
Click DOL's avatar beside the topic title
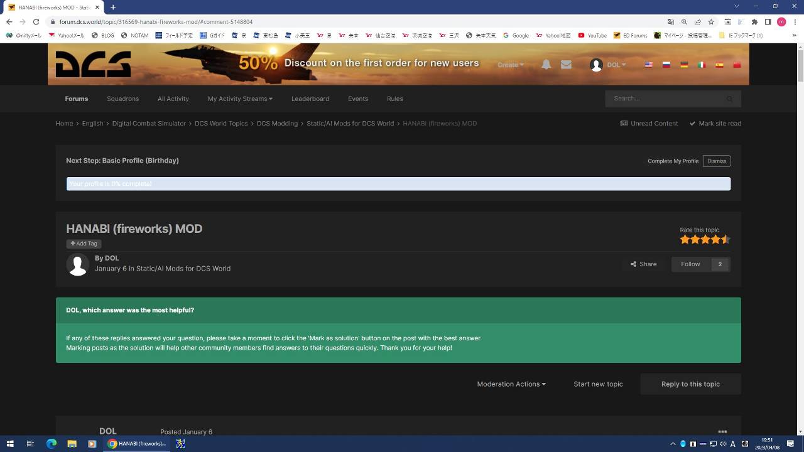tap(78, 264)
